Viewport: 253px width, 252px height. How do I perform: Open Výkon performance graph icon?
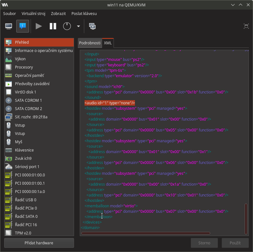(9, 59)
